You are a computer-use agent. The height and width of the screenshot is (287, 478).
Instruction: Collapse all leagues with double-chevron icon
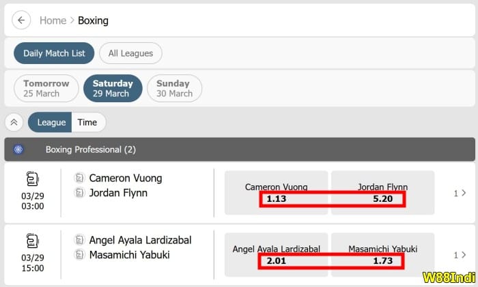[14, 122]
